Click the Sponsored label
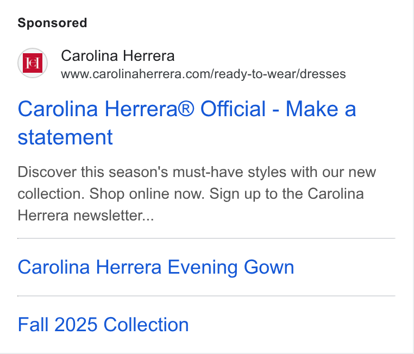Image resolution: width=414 pixels, height=354 pixels. (x=52, y=23)
